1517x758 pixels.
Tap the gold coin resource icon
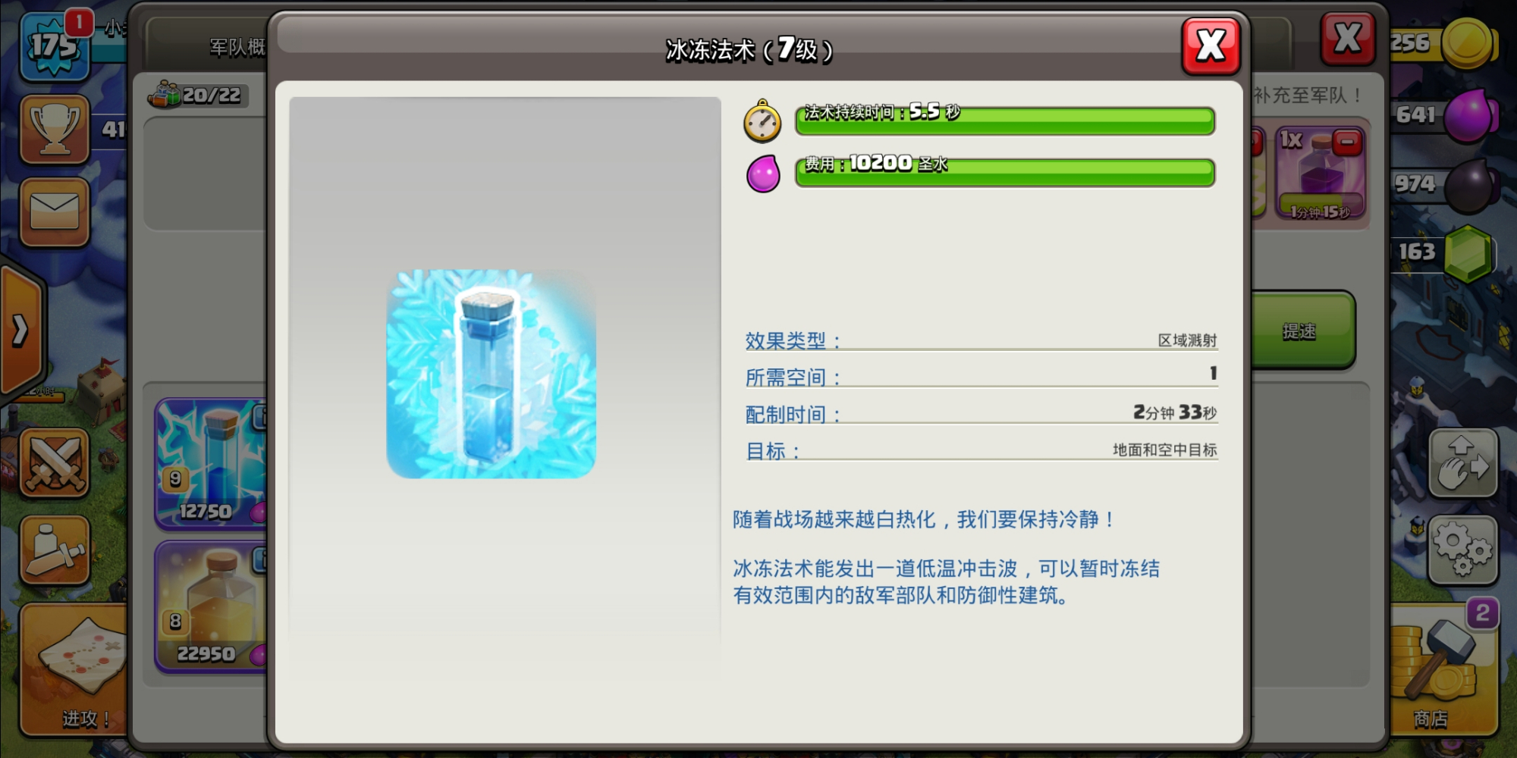click(1468, 42)
